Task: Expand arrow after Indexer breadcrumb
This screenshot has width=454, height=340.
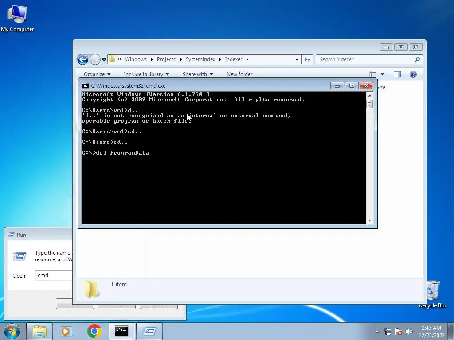Action: click(x=247, y=60)
